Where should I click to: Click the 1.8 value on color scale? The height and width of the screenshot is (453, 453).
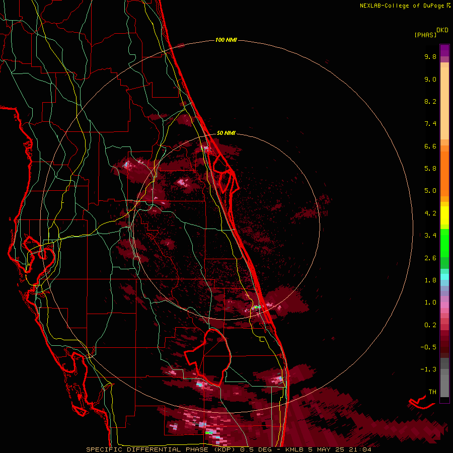pyautogui.click(x=430, y=280)
